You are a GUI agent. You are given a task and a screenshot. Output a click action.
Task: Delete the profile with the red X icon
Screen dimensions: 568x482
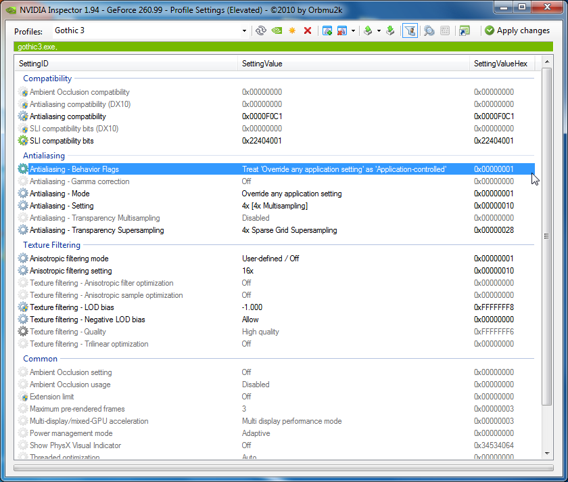point(308,30)
